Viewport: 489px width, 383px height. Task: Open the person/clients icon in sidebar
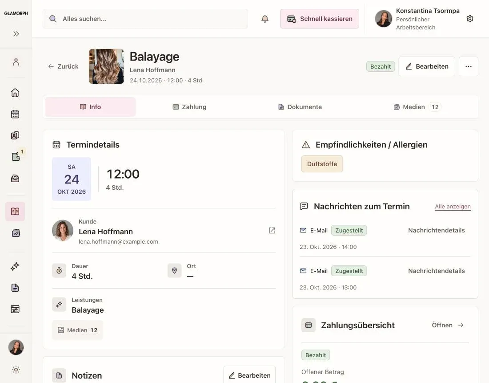point(16,62)
